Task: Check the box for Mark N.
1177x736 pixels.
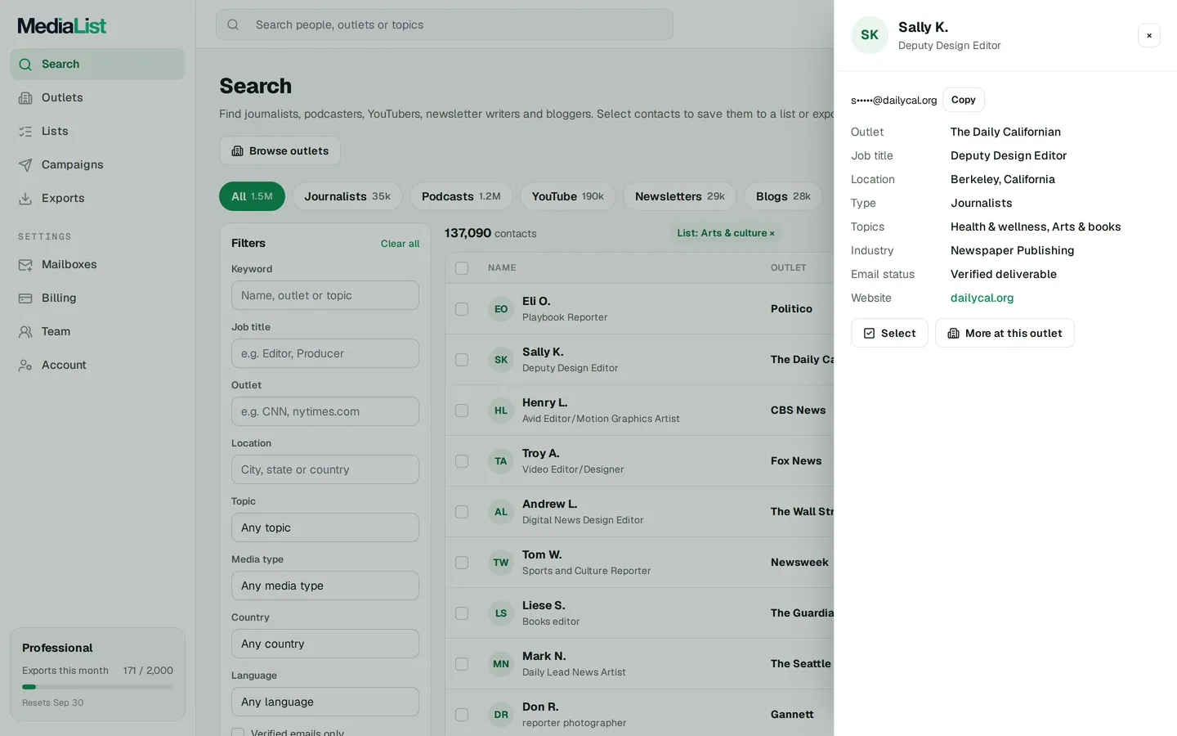Action: point(462,664)
